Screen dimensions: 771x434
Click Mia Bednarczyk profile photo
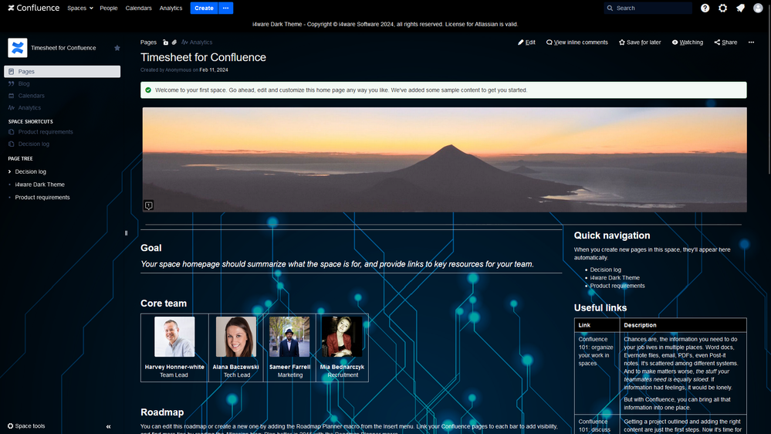342,337
